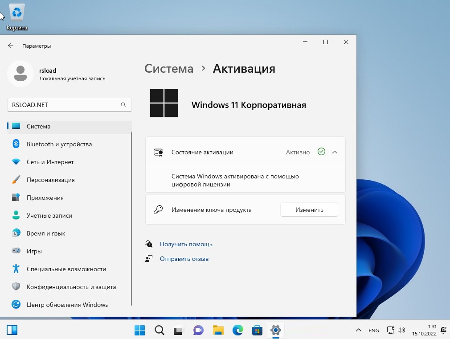Expand the hidden icons tray chevron
The image size is (450, 339).
pyautogui.click(x=358, y=330)
